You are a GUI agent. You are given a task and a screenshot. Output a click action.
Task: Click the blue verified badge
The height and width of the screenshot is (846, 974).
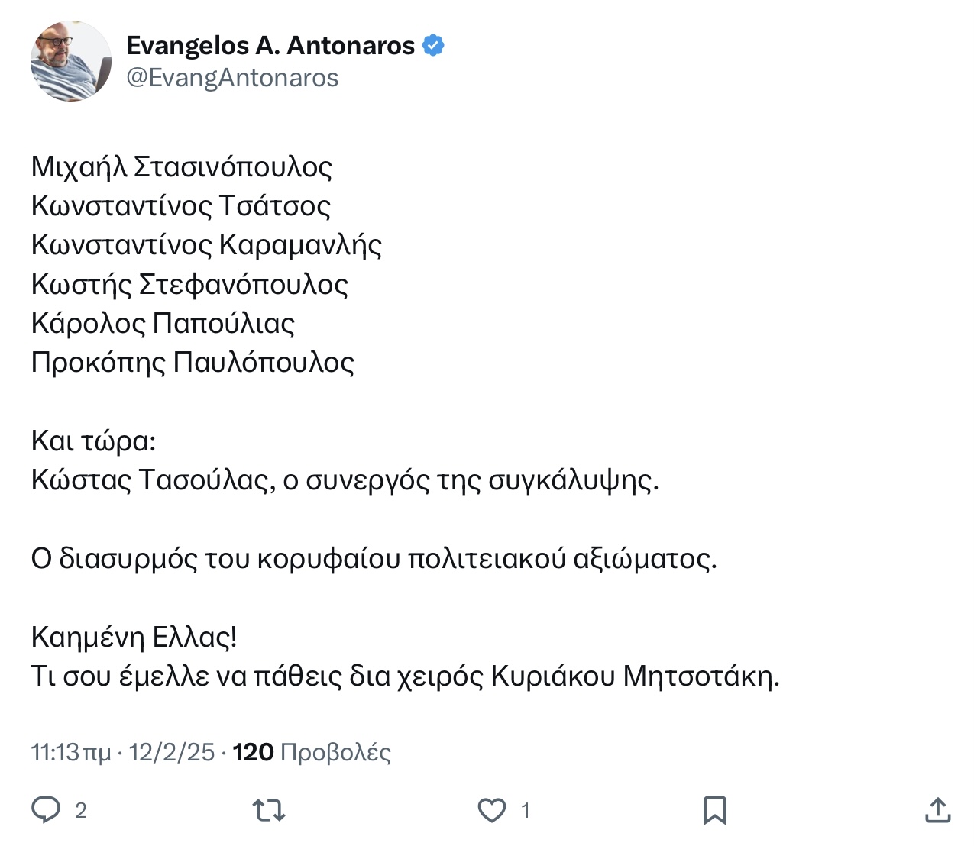point(433,46)
